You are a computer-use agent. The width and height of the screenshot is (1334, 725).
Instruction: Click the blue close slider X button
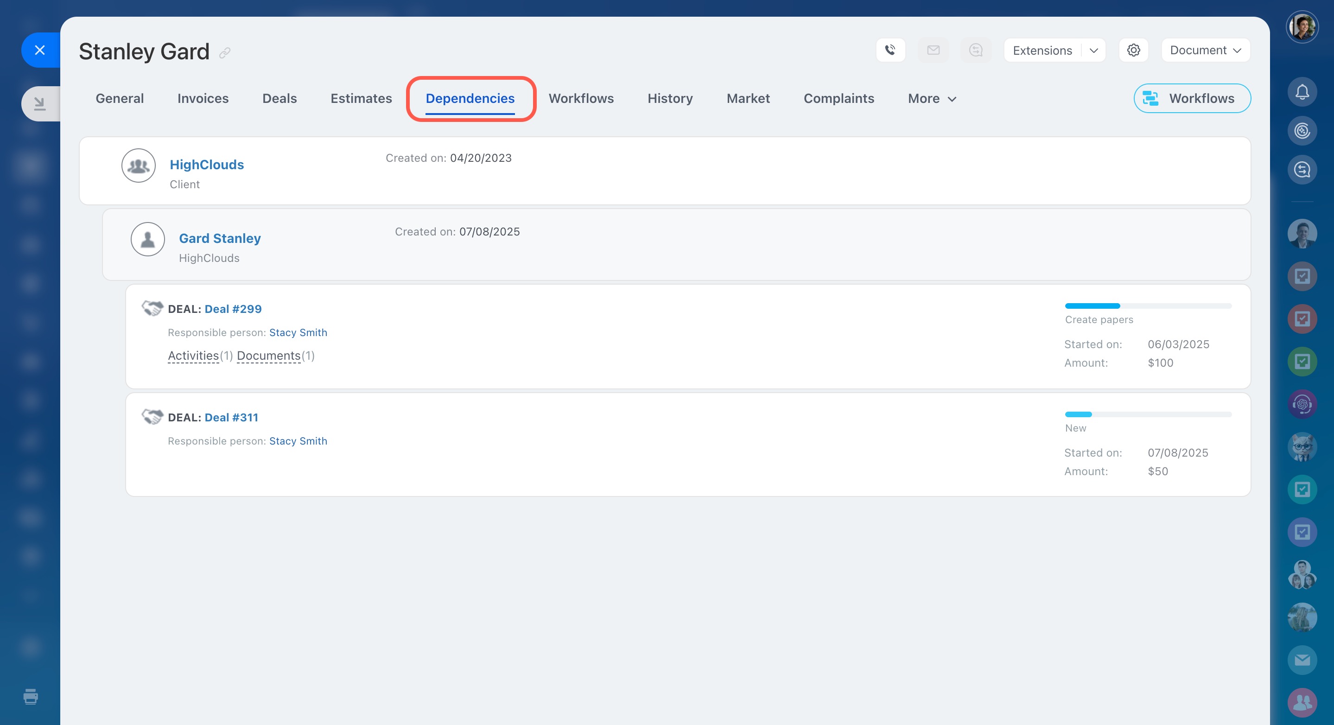(40, 50)
